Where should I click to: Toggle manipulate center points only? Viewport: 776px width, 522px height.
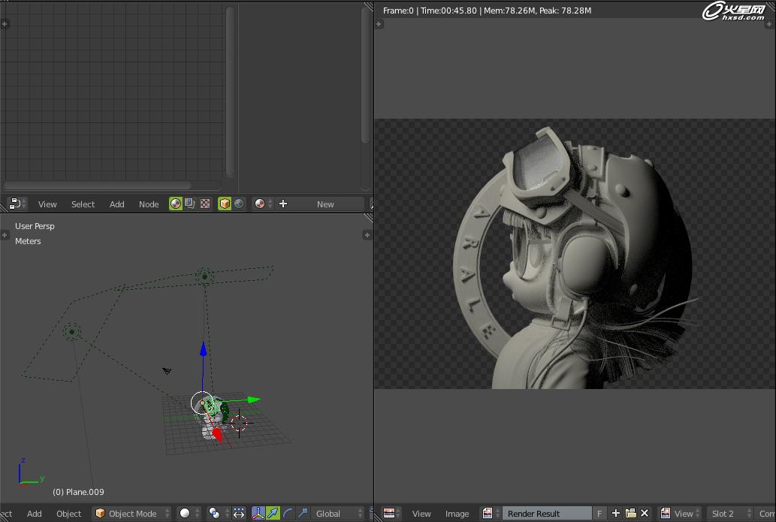coord(239,514)
